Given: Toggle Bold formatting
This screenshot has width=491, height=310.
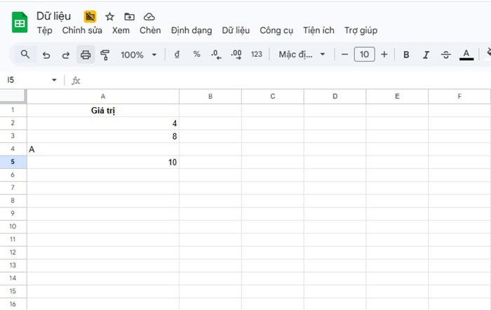Looking at the screenshot, I should click(406, 55).
